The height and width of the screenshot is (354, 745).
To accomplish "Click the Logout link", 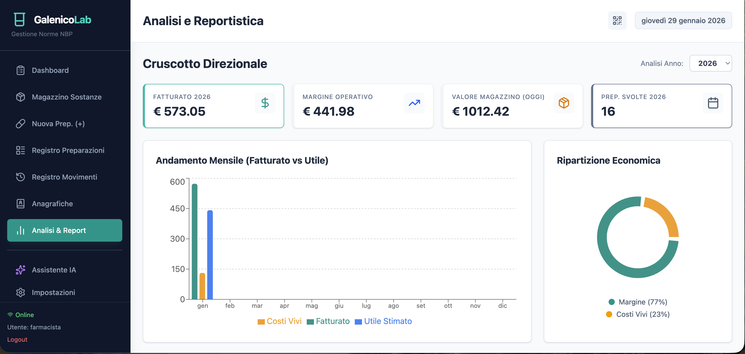I will point(17,339).
